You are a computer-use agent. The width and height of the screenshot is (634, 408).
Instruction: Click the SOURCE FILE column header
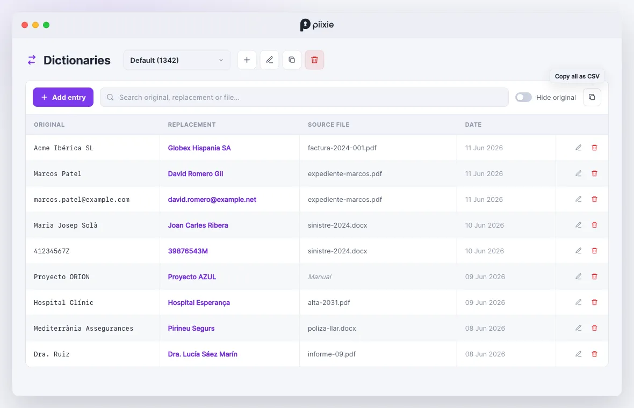(328, 125)
